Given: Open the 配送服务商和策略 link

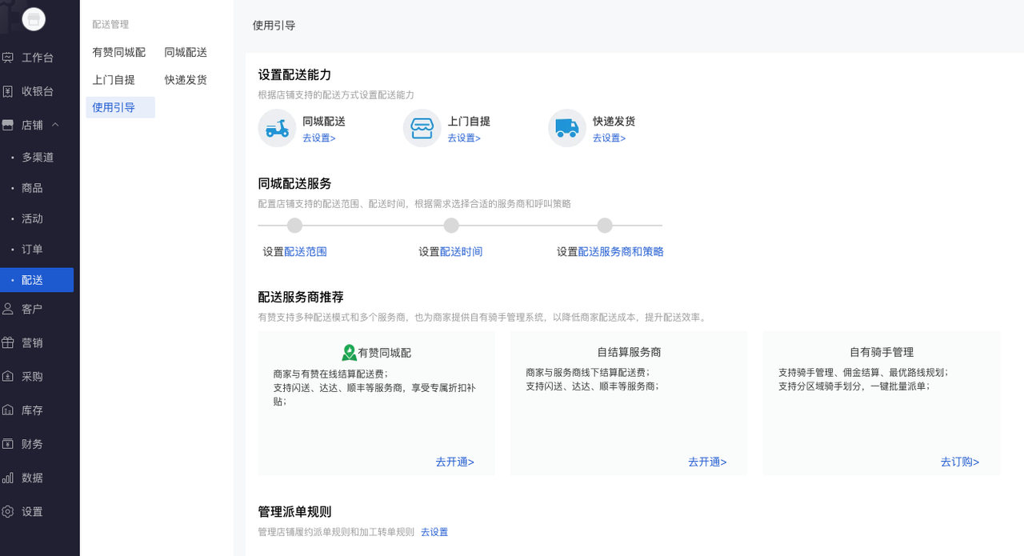Looking at the screenshot, I should coord(621,251).
